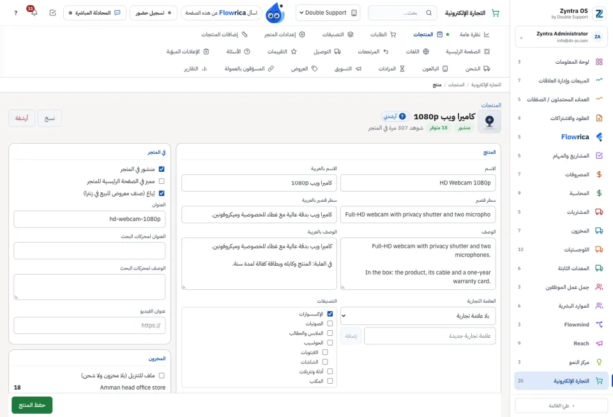The image size is (613, 417).
Task: Click the أرشفة archive button
Action: click(x=22, y=118)
